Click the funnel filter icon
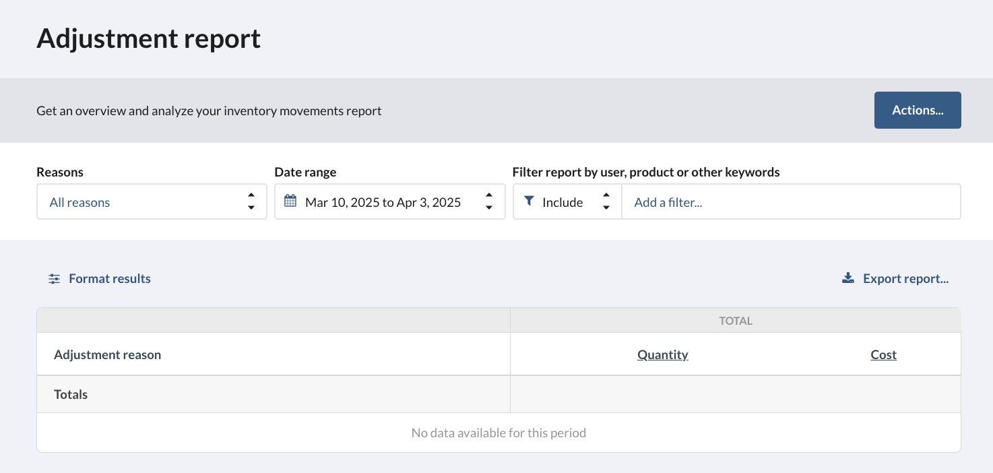993x473 pixels. click(x=529, y=201)
